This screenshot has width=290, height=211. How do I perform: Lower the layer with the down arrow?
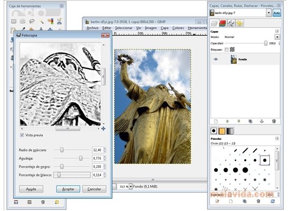tap(239, 121)
